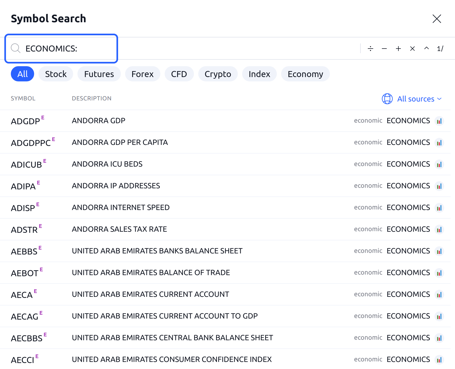Click the division operator icon
455x369 pixels.
(x=370, y=49)
